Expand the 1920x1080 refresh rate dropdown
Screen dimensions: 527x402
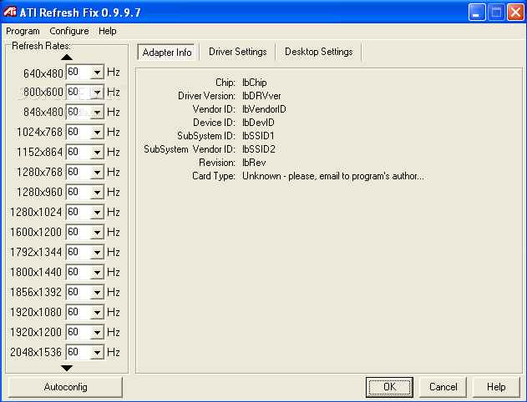97,312
